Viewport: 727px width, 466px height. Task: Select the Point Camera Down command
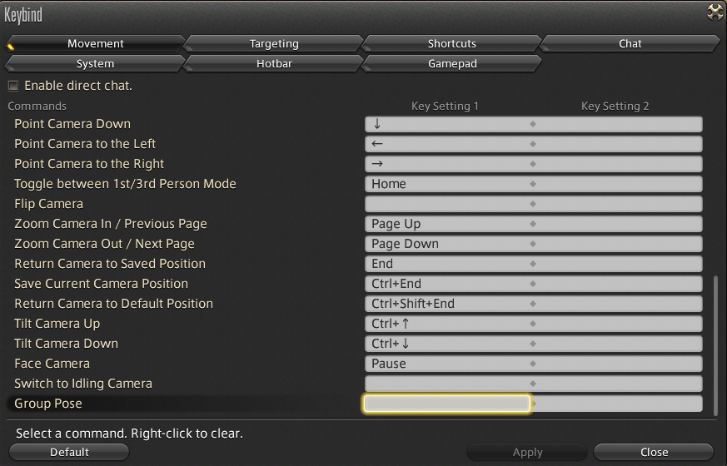coord(72,124)
